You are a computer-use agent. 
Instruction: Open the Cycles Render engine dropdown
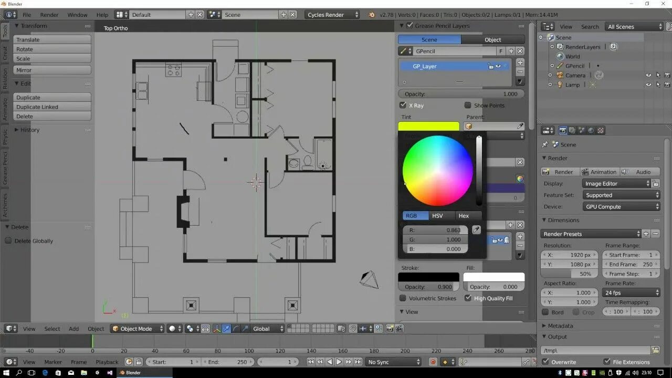point(332,14)
